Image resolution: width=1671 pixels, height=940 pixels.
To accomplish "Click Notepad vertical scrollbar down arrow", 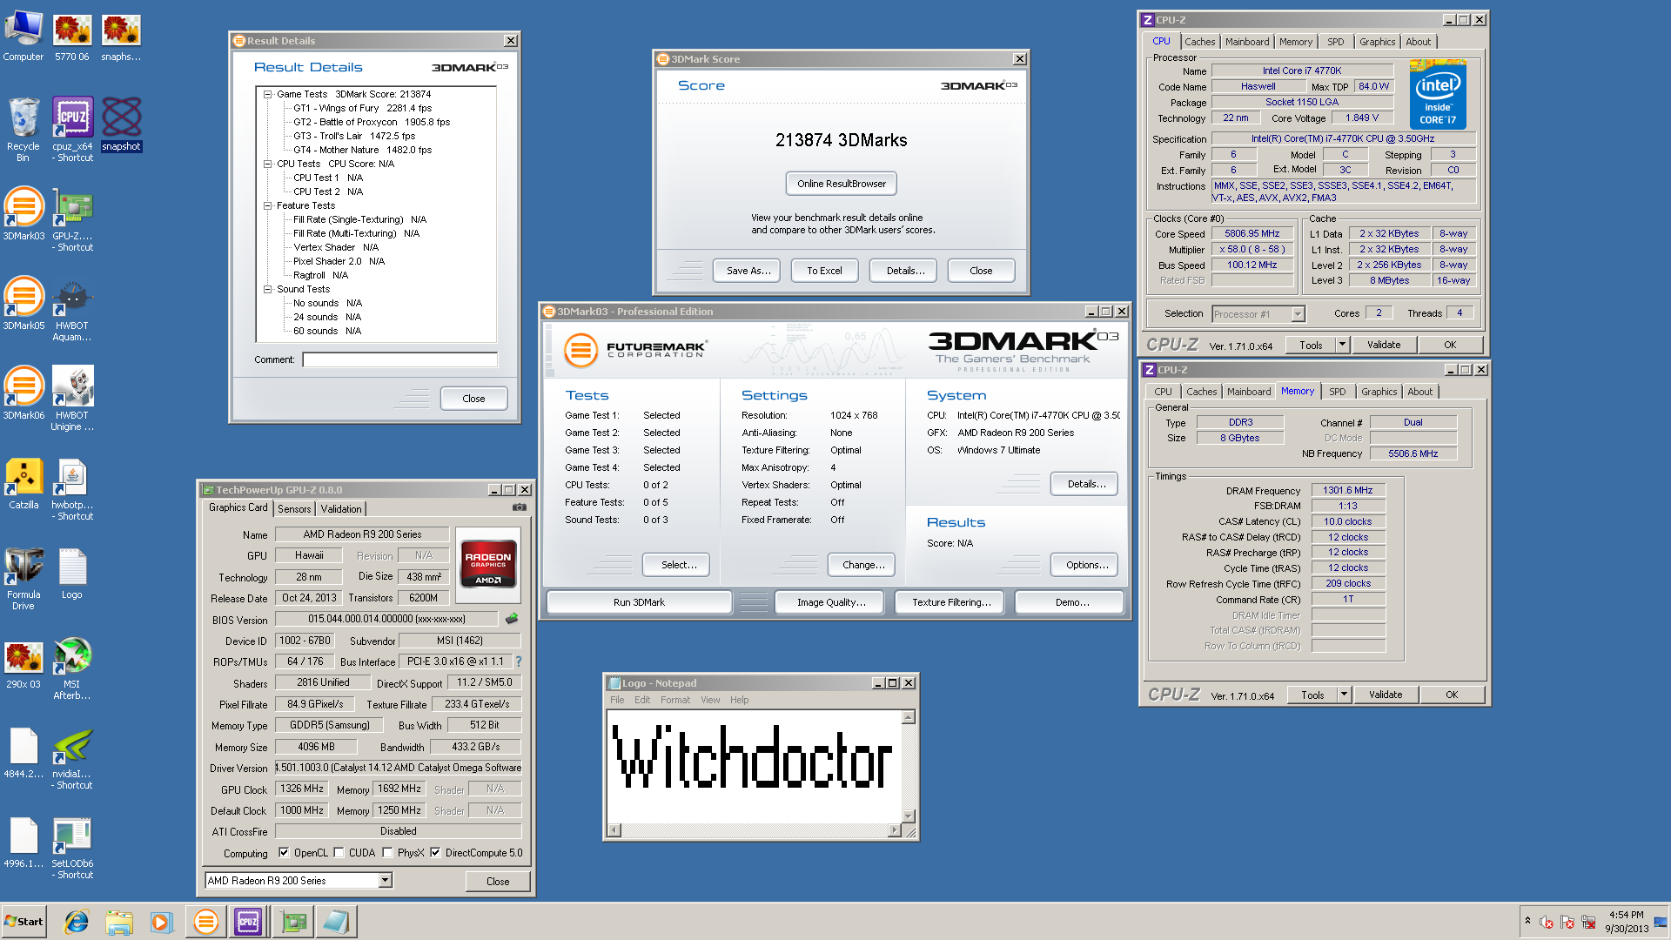I will (909, 816).
